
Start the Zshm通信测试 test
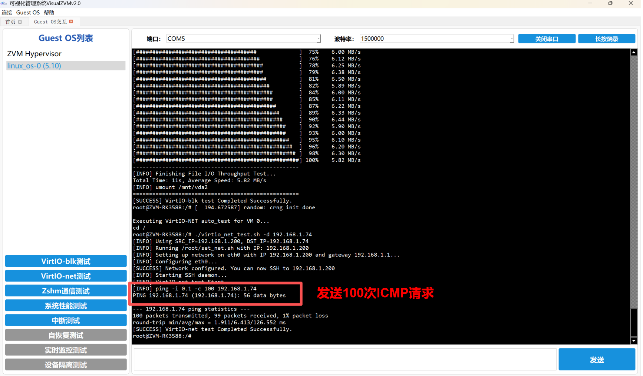coord(66,291)
